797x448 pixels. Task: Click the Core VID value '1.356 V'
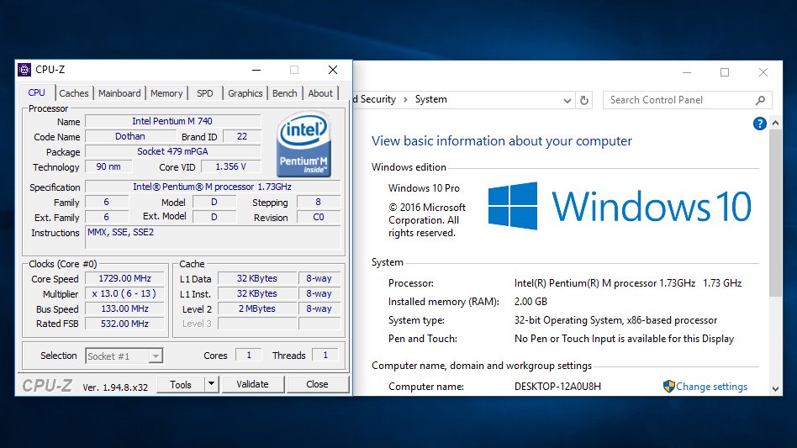[x=230, y=166]
